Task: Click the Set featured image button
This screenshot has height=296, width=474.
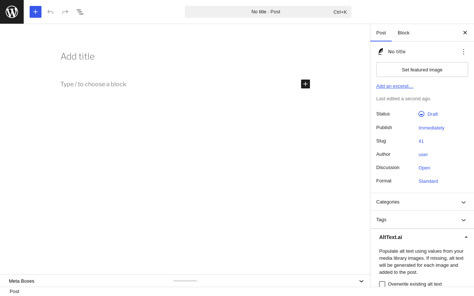Action: pyautogui.click(x=422, y=70)
